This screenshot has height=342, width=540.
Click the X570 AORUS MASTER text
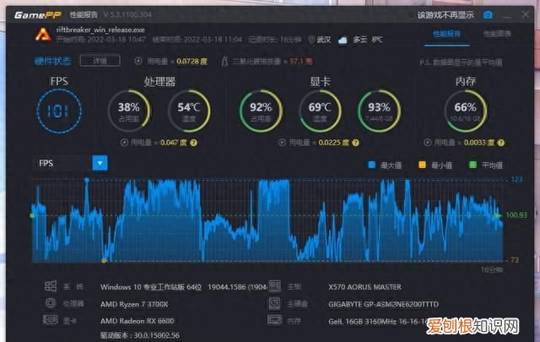tap(364, 287)
